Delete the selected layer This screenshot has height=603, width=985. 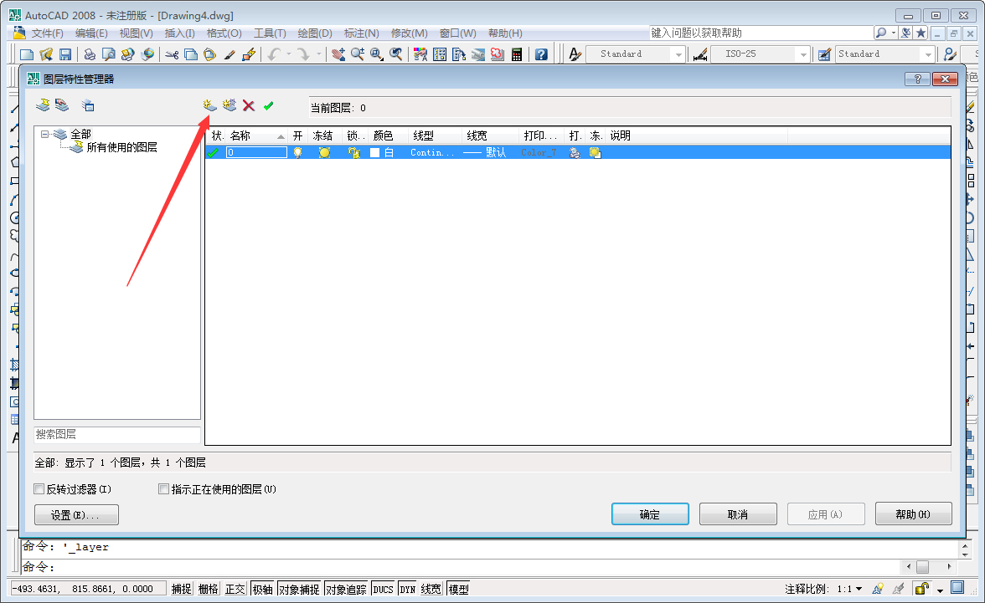pyautogui.click(x=248, y=105)
